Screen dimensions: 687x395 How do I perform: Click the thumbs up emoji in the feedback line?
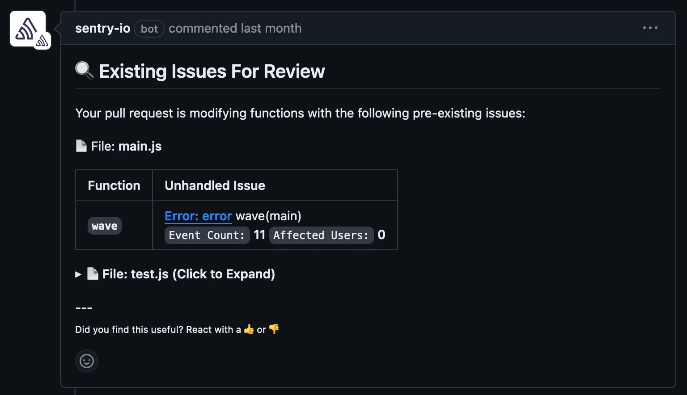pos(249,329)
